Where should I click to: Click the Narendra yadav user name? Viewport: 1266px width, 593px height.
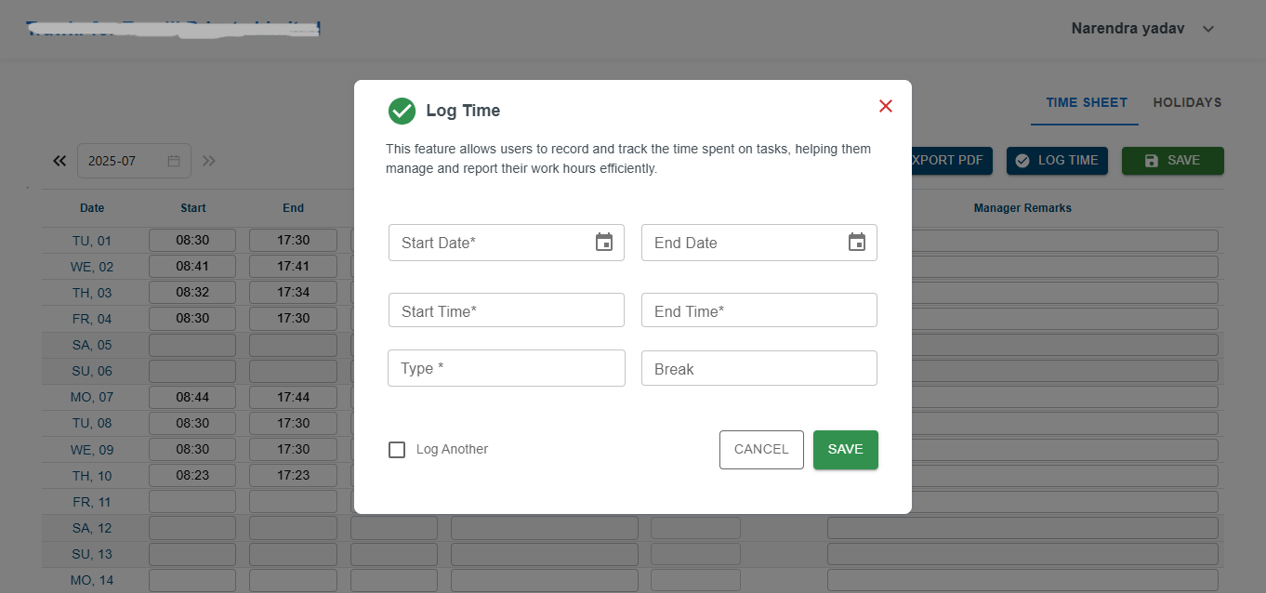click(x=1128, y=29)
